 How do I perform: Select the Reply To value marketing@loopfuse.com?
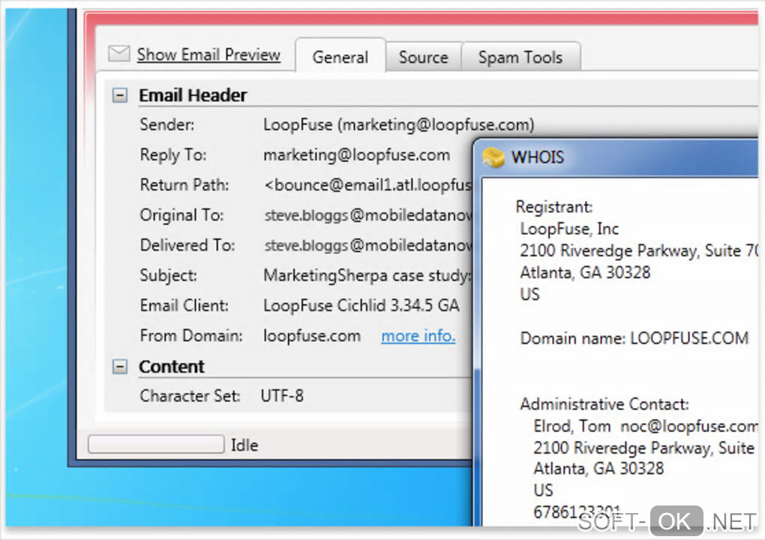[x=357, y=155]
